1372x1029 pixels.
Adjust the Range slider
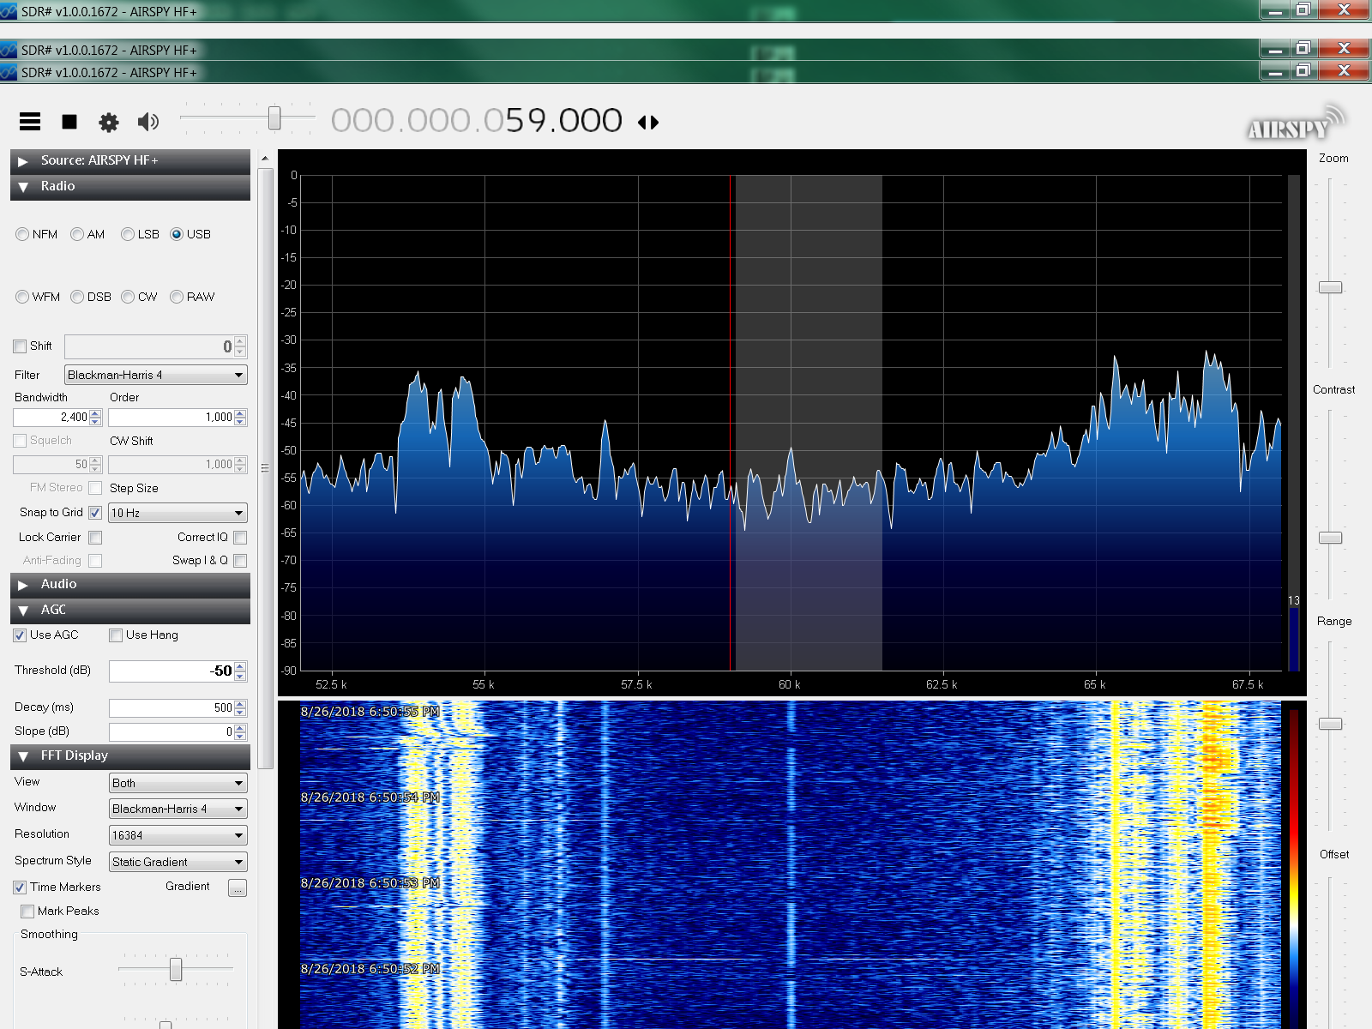point(1330,724)
